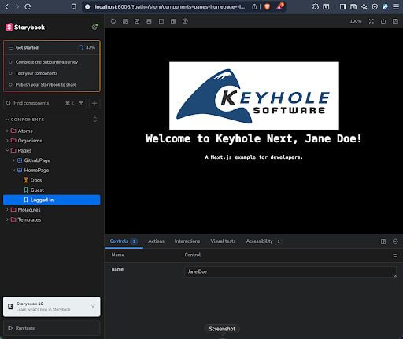Click the browser share icon in the address bar
Viewport: 403px width, 339px height.
[x=254, y=7]
